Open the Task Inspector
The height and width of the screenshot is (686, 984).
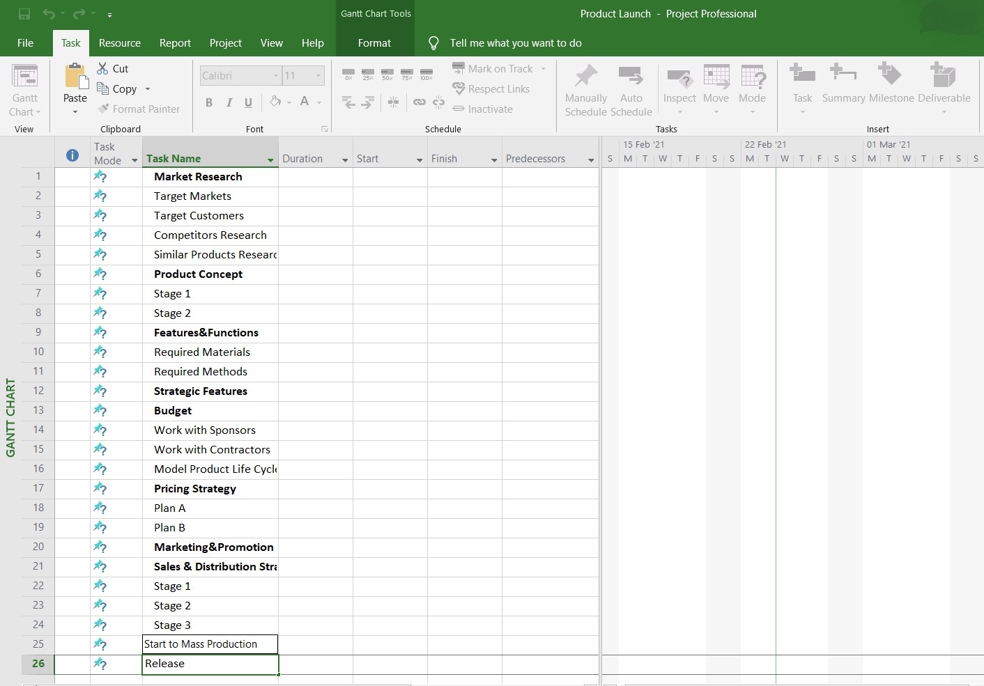tap(679, 84)
